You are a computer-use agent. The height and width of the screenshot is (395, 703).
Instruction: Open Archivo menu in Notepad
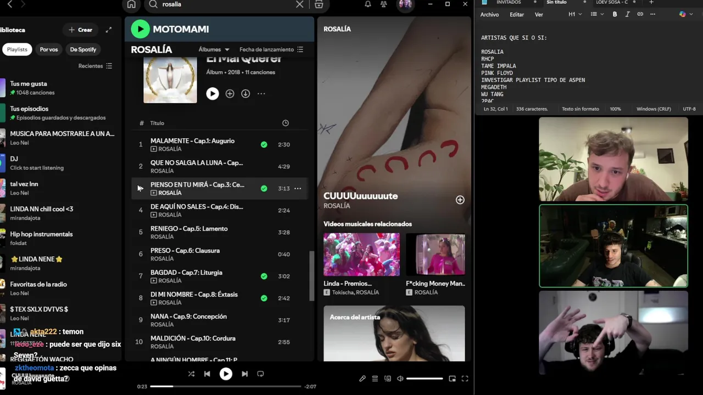pos(489,15)
